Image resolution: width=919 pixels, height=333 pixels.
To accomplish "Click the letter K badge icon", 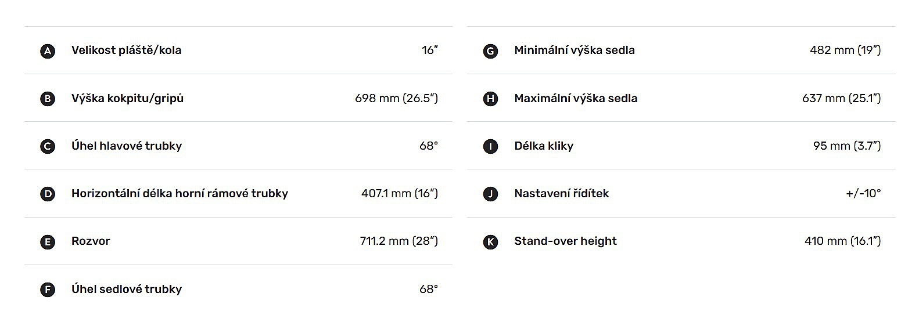I will 490,242.
